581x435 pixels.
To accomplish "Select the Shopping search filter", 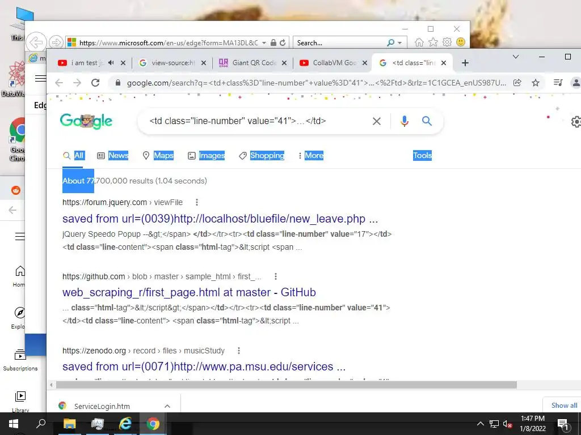I will [x=262, y=155].
